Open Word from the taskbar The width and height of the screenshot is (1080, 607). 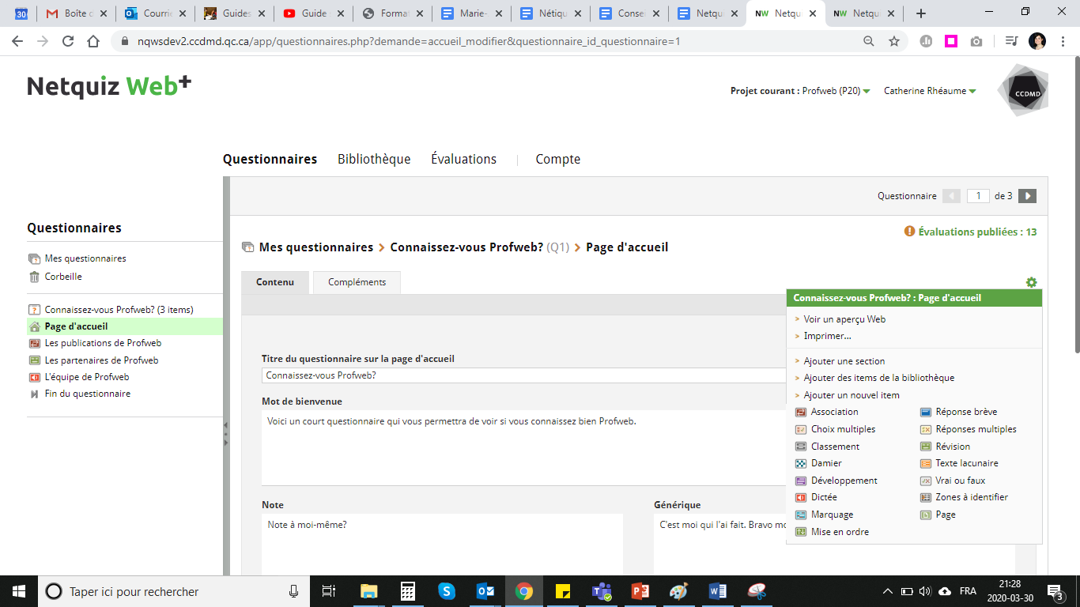(x=718, y=591)
